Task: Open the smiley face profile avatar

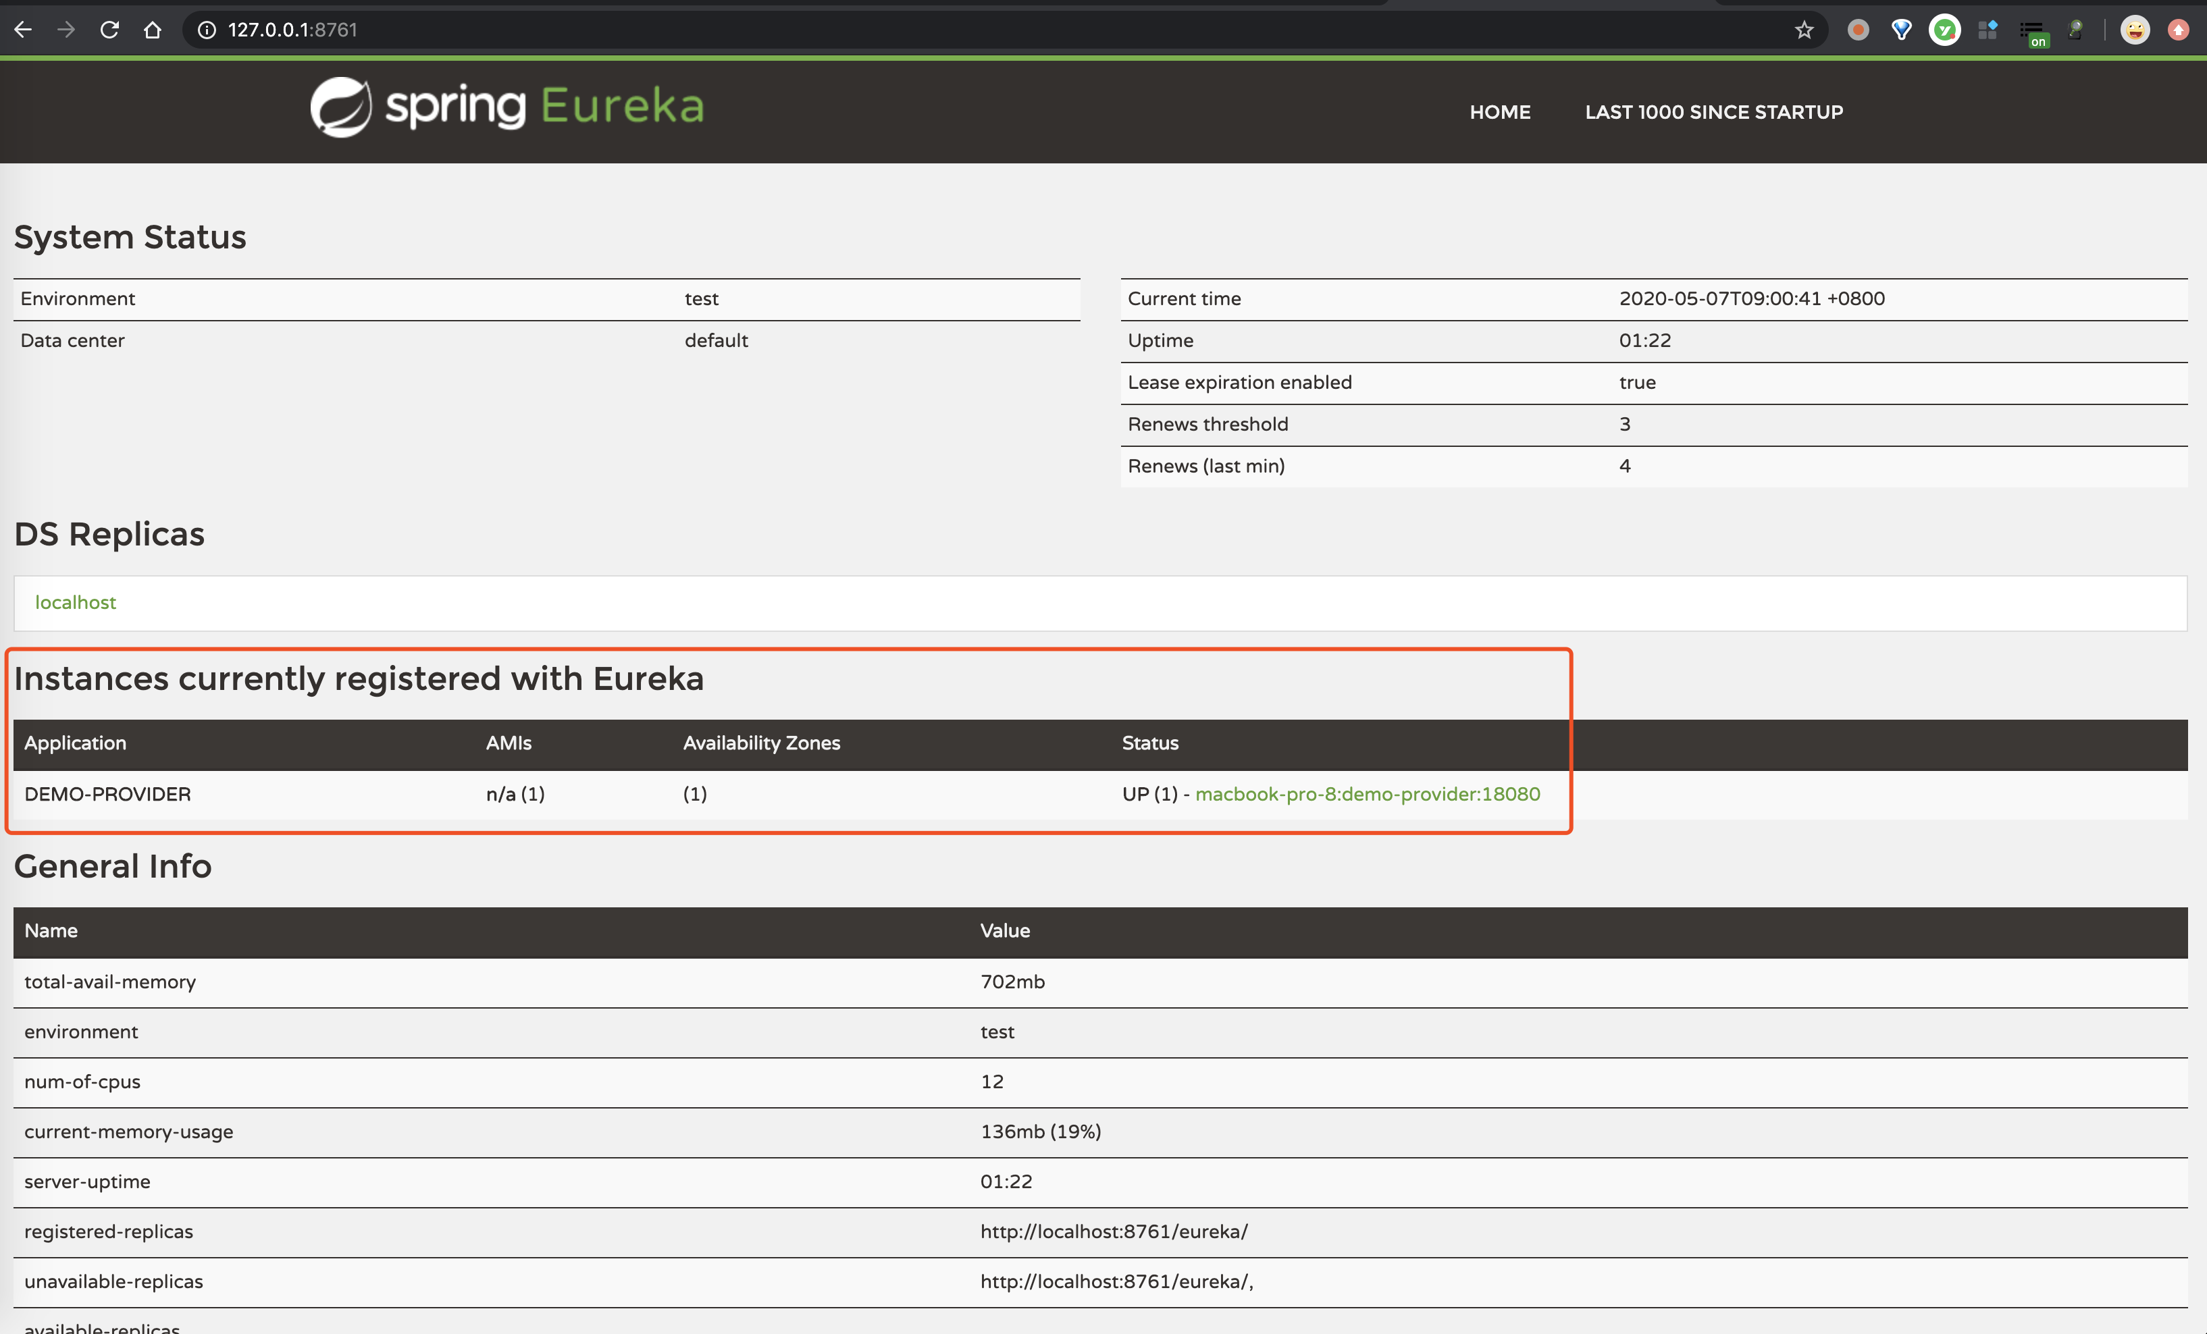Action: click(x=2135, y=30)
